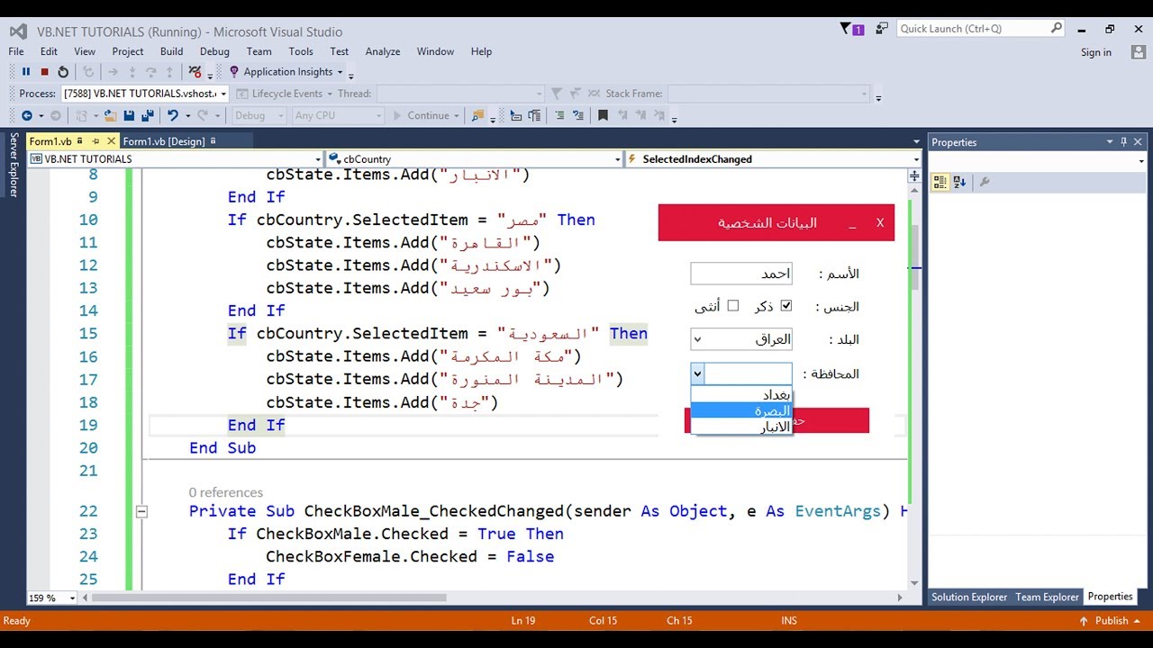Click the Find in Files icon
The width and height of the screenshot is (1153, 648).
[x=477, y=115]
